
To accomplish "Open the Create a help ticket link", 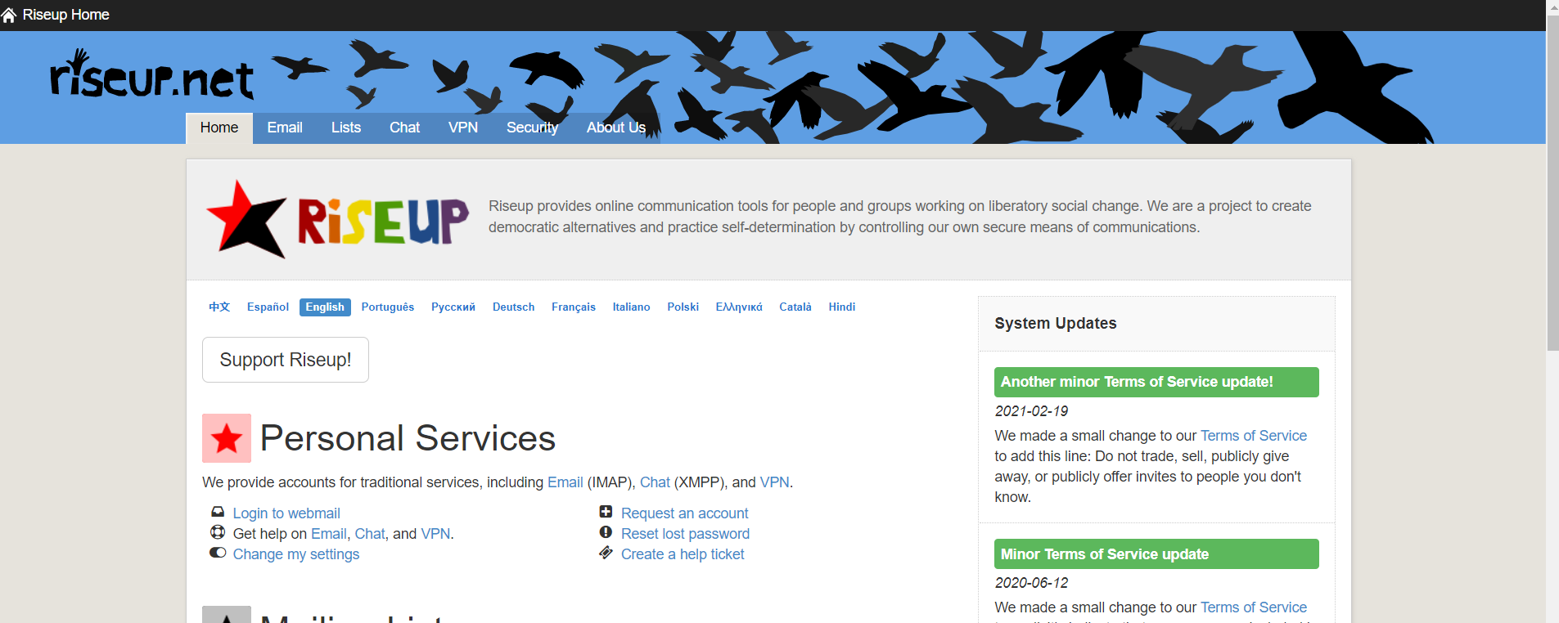I will 683,554.
